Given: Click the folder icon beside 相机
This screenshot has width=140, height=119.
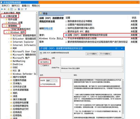Looking at the screenshot, I should pos(11,93).
